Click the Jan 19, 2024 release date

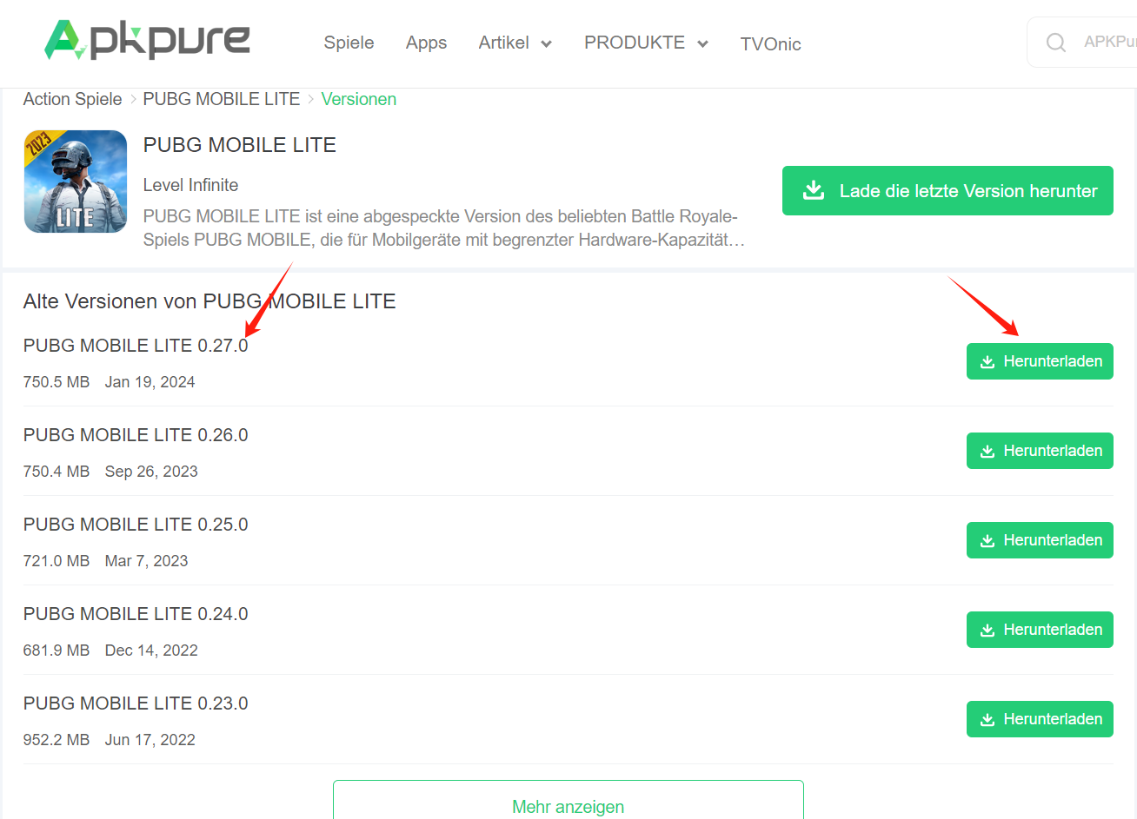coord(150,382)
